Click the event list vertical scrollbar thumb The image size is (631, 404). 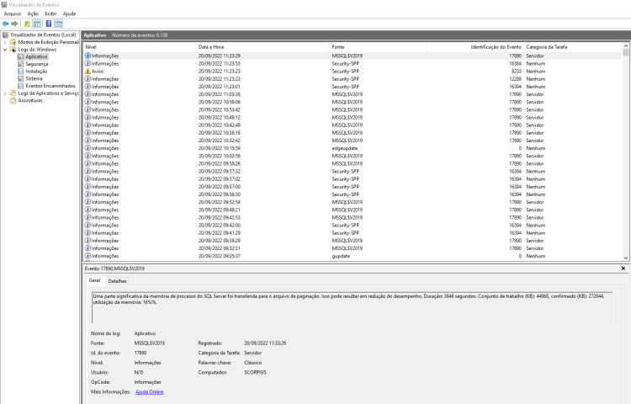626,53
